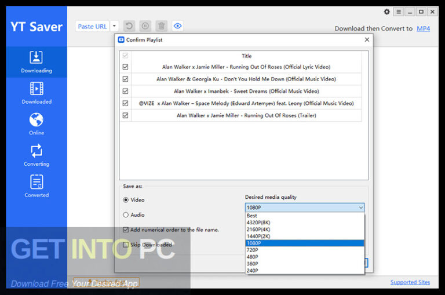The image size is (445, 295).
Task: Toggle the private mode eye icon
Action: click(x=178, y=26)
